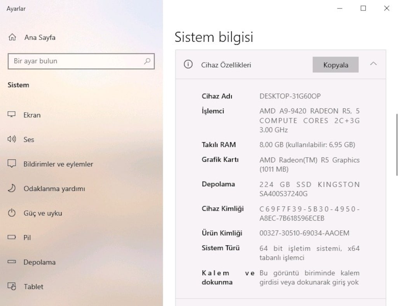
Task: Minimize the Ayarlar window
Action: 340,9
